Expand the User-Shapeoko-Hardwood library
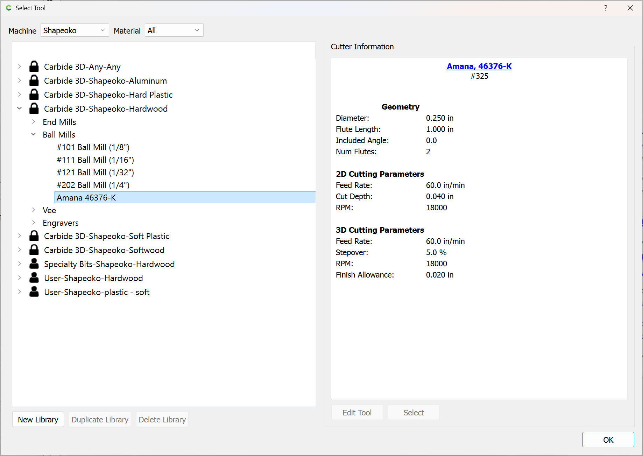 (20, 278)
